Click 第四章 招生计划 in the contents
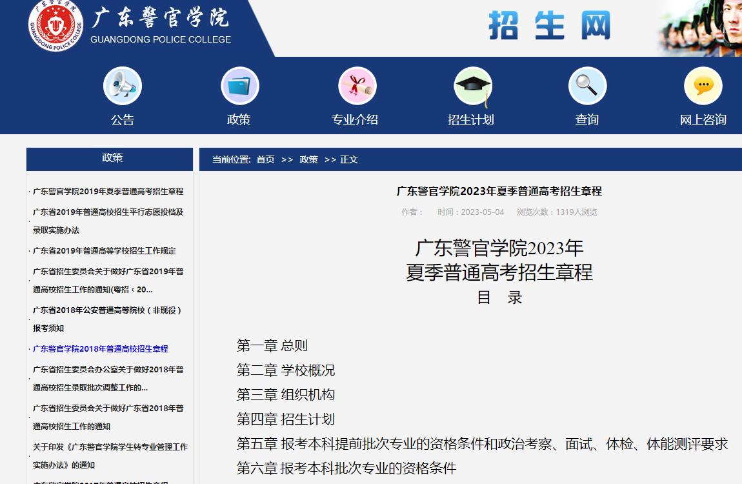 coord(286,419)
